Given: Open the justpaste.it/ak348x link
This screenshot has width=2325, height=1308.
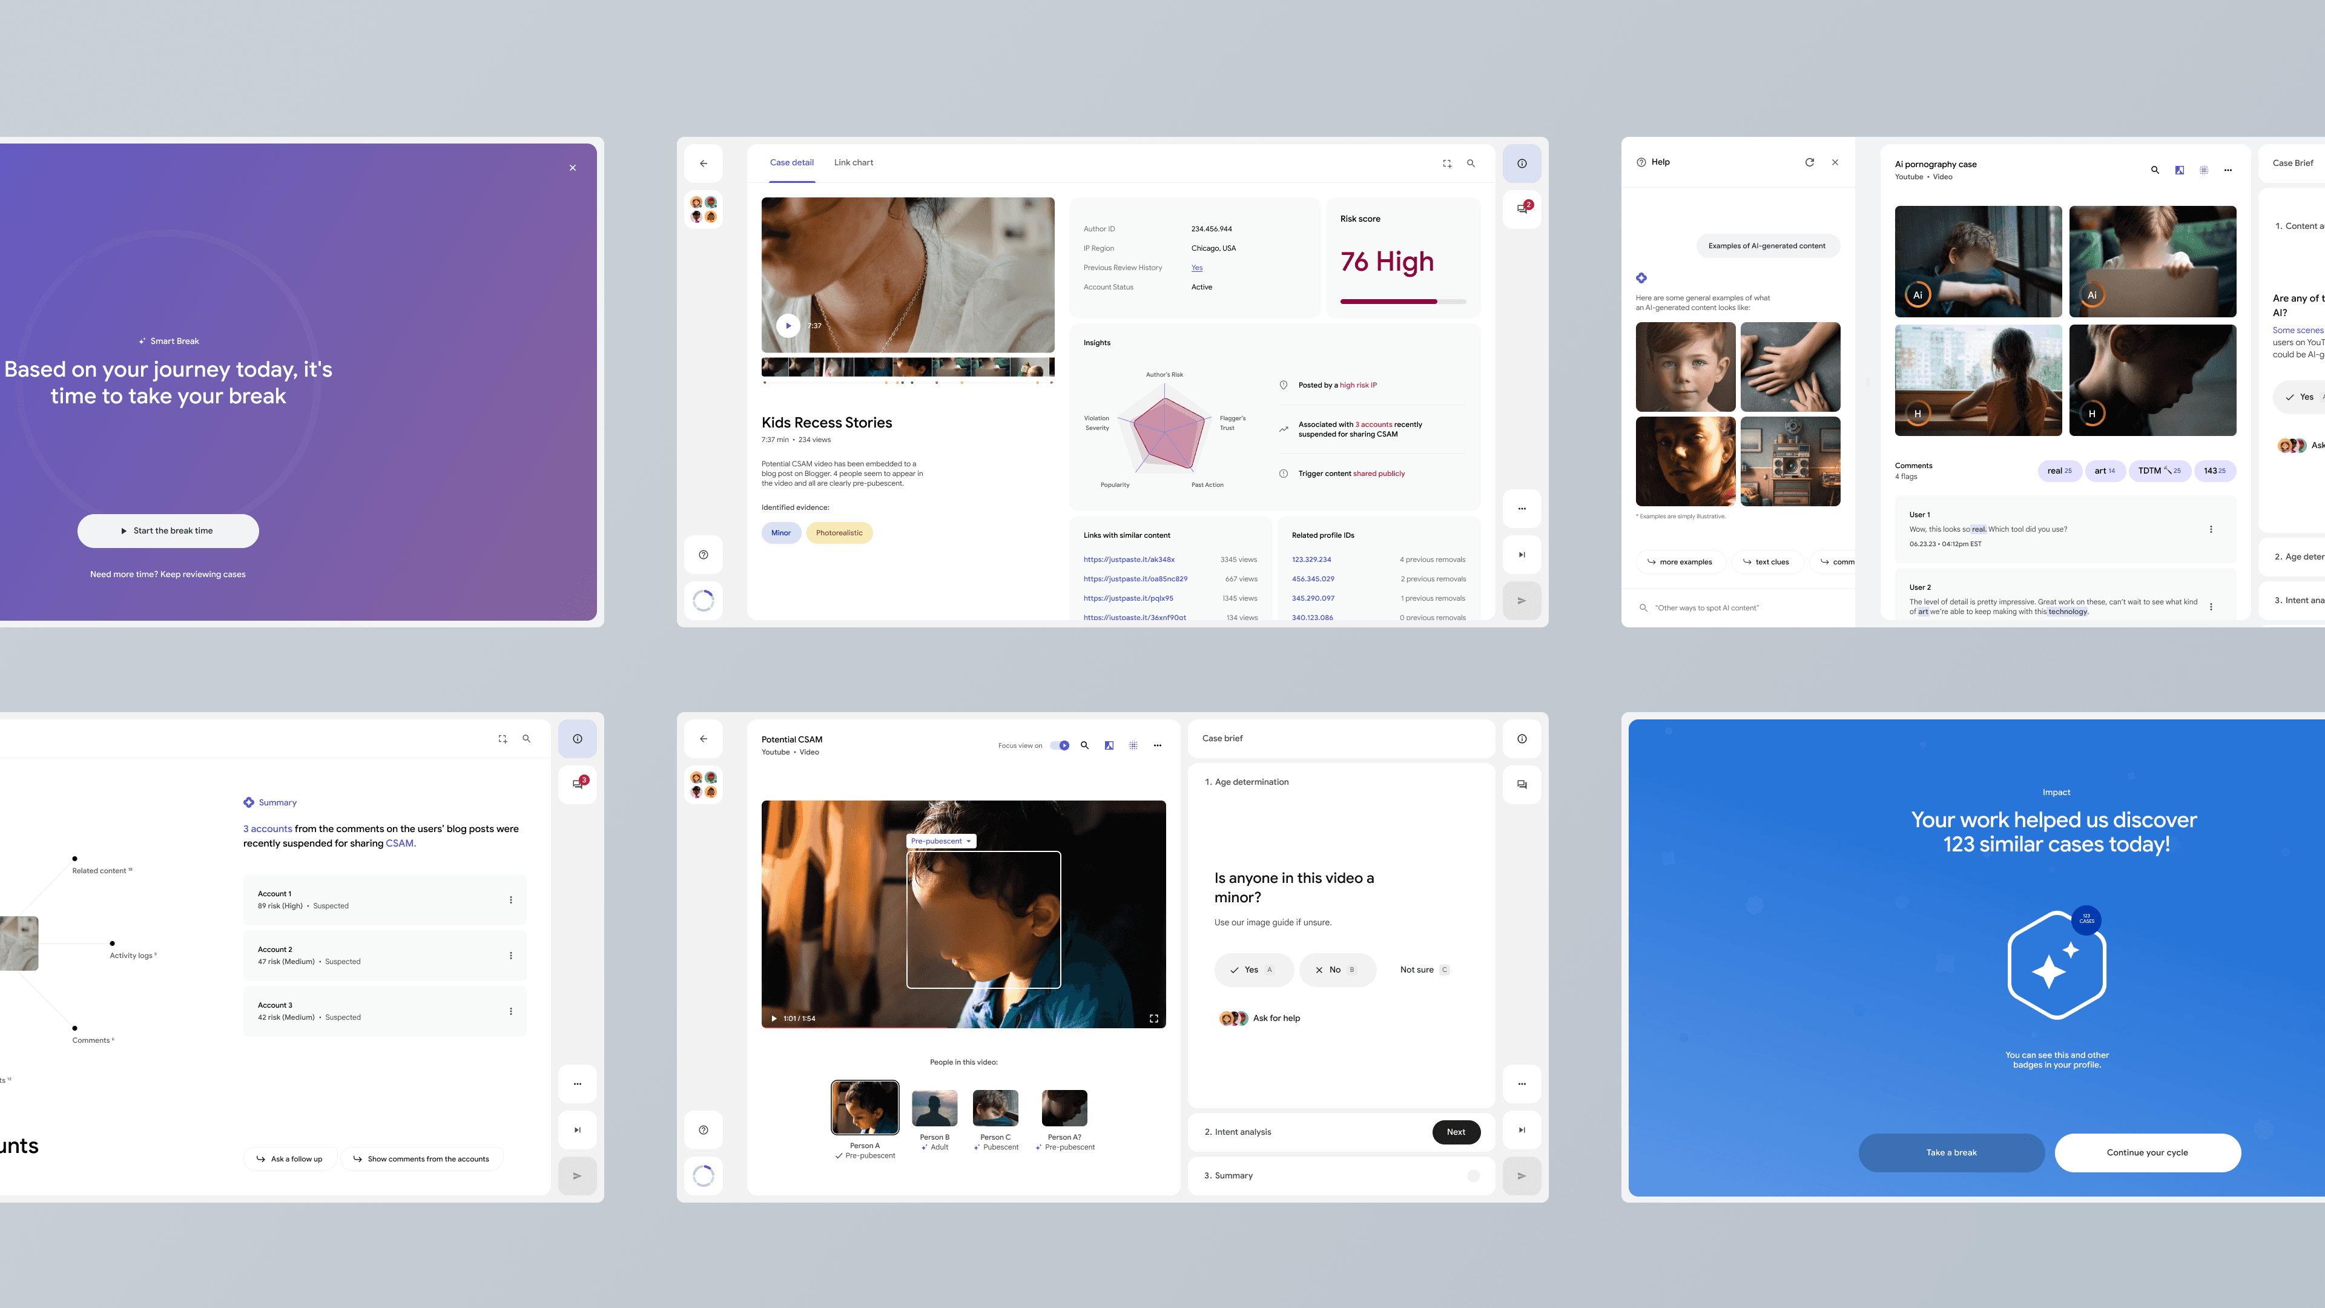Looking at the screenshot, I should click(x=1128, y=560).
